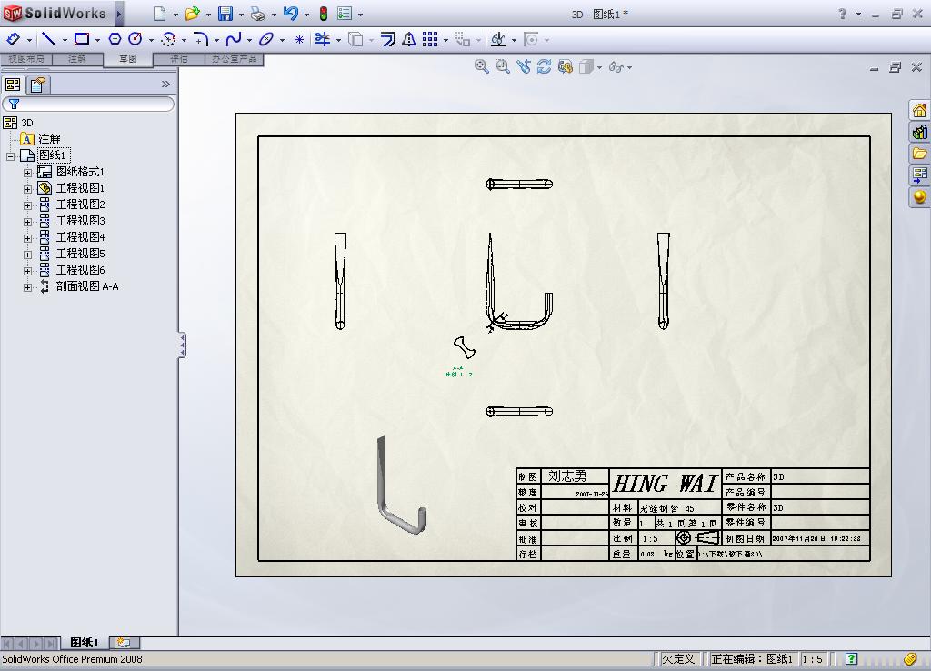The height and width of the screenshot is (671, 931).
Task: Expand the 工程视图2 node
Action: tap(27, 205)
